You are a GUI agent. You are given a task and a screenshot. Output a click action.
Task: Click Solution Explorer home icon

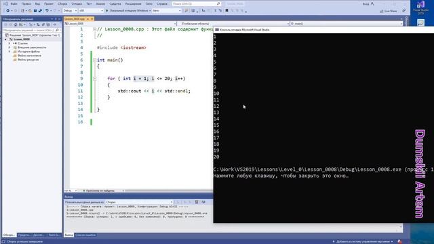[16, 24]
